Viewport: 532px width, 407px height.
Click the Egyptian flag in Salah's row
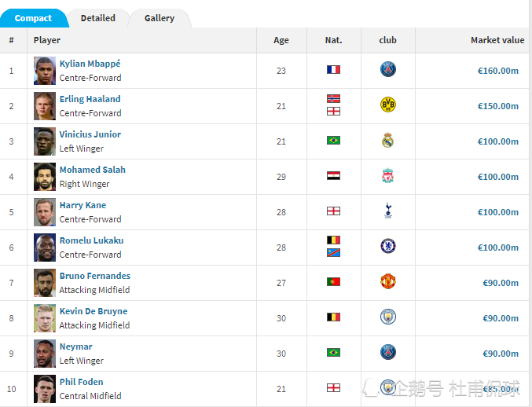point(333,176)
